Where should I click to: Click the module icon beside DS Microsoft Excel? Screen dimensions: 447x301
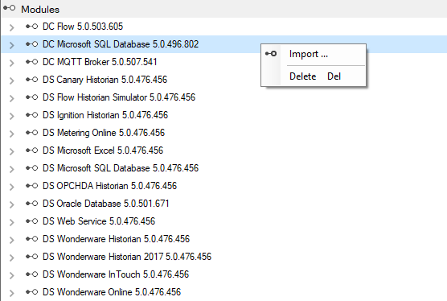coord(31,150)
